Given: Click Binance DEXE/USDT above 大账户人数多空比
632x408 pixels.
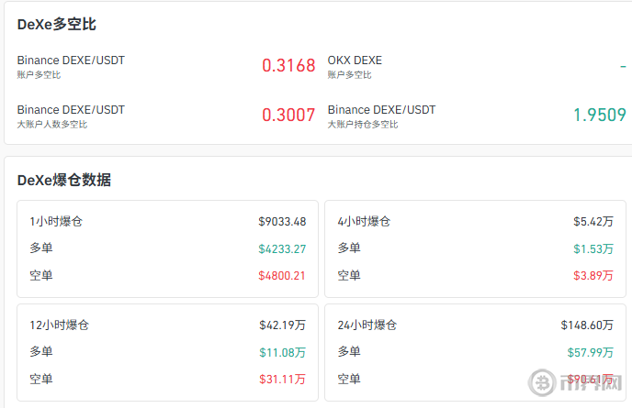Looking at the screenshot, I should point(71,110).
